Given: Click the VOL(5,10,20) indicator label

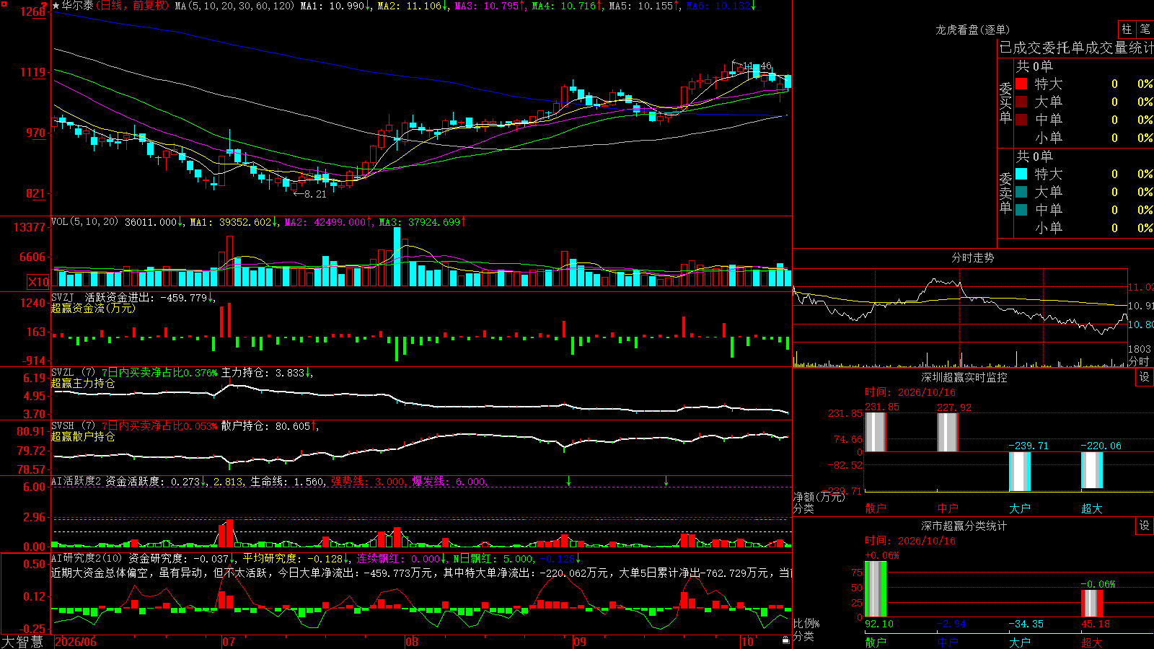Looking at the screenshot, I should pyautogui.click(x=84, y=222).
